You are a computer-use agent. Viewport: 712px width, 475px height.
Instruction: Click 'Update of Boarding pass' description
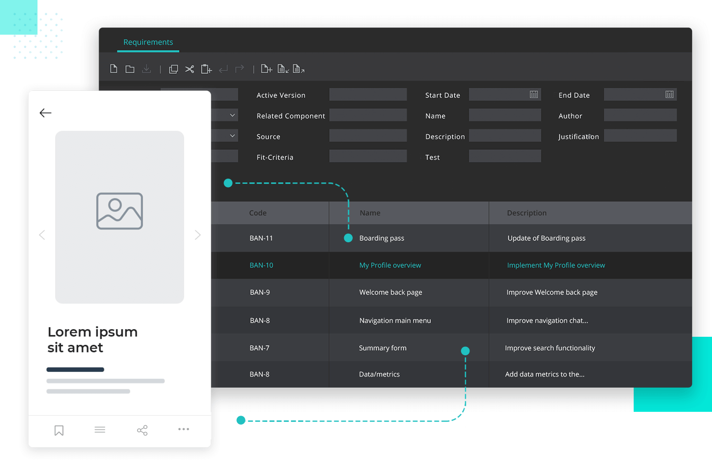click(546, 238)
